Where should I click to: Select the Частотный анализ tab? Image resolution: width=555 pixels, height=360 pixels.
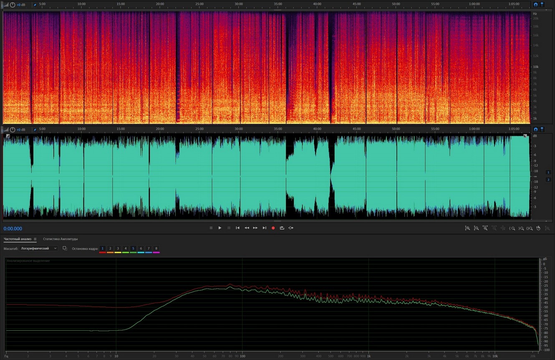(17, 239)
